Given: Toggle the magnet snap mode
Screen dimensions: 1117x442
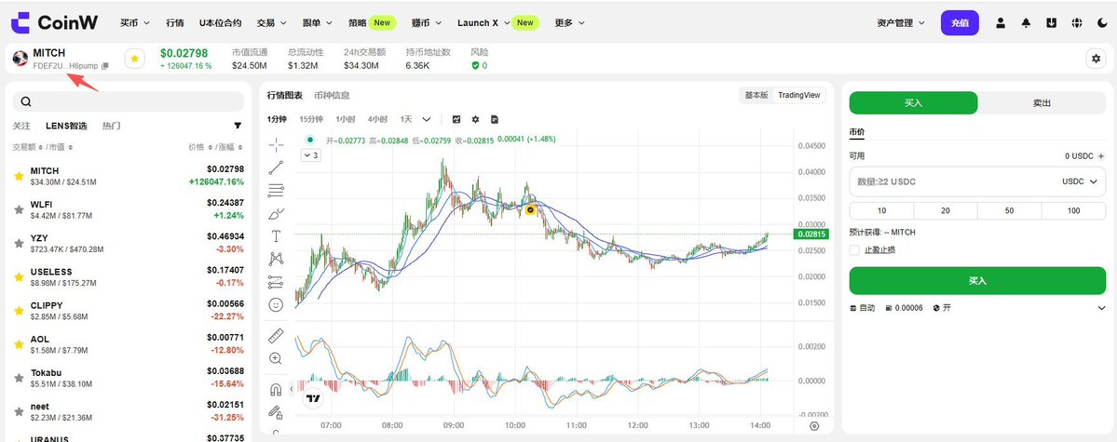Looking at the screenshot, I should tap(276, 389).
